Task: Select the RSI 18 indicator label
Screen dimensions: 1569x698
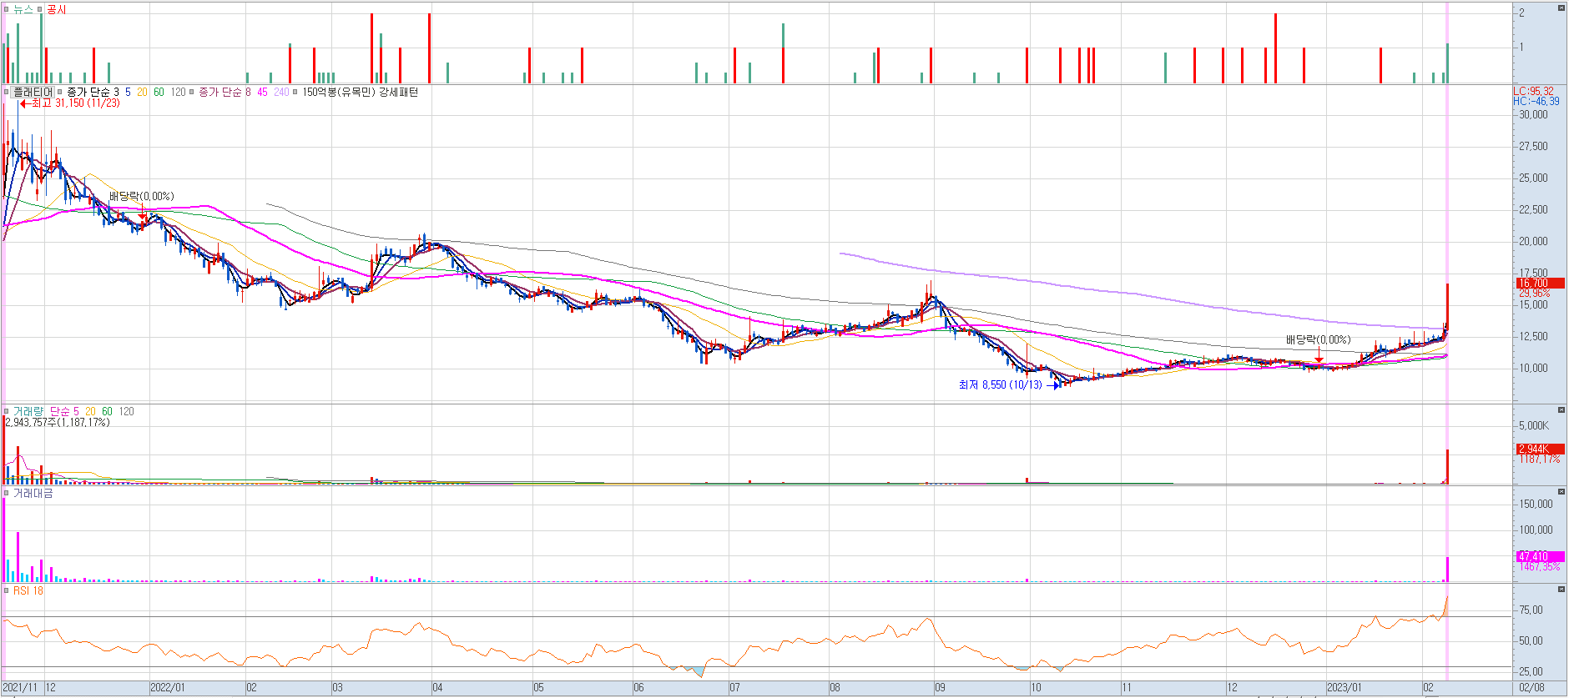Action: [28, 590]
